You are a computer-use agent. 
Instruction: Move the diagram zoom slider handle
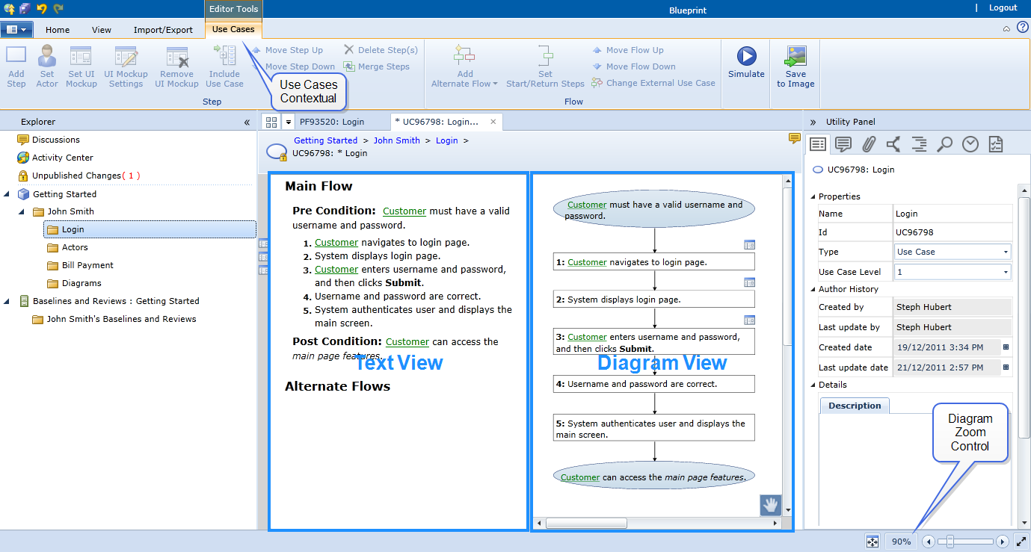[951, 542]
